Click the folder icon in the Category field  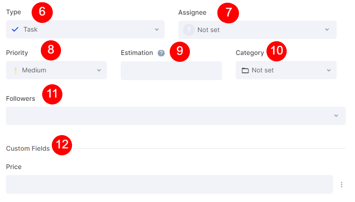click(245, 71)
